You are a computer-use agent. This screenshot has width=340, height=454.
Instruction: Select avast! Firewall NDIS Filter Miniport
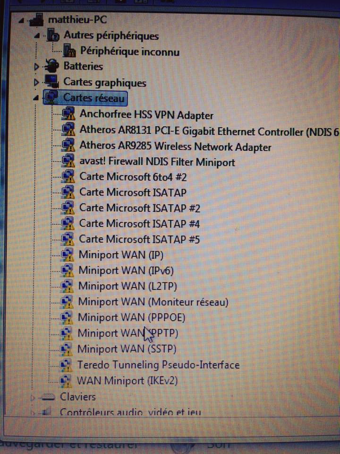point(157,162)
